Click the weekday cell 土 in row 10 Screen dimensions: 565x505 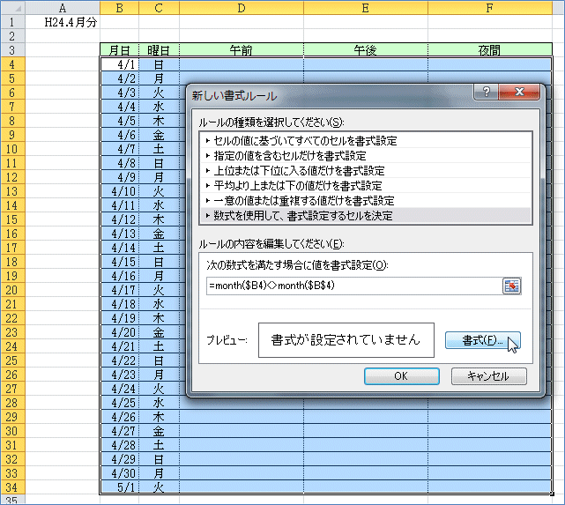click(x=159, y=149)
